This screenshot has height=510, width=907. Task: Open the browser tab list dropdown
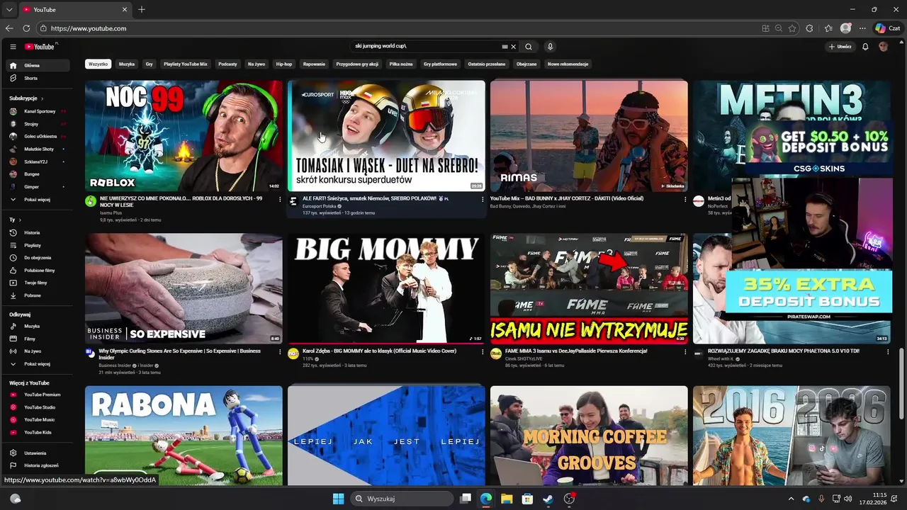coord(9,9)
